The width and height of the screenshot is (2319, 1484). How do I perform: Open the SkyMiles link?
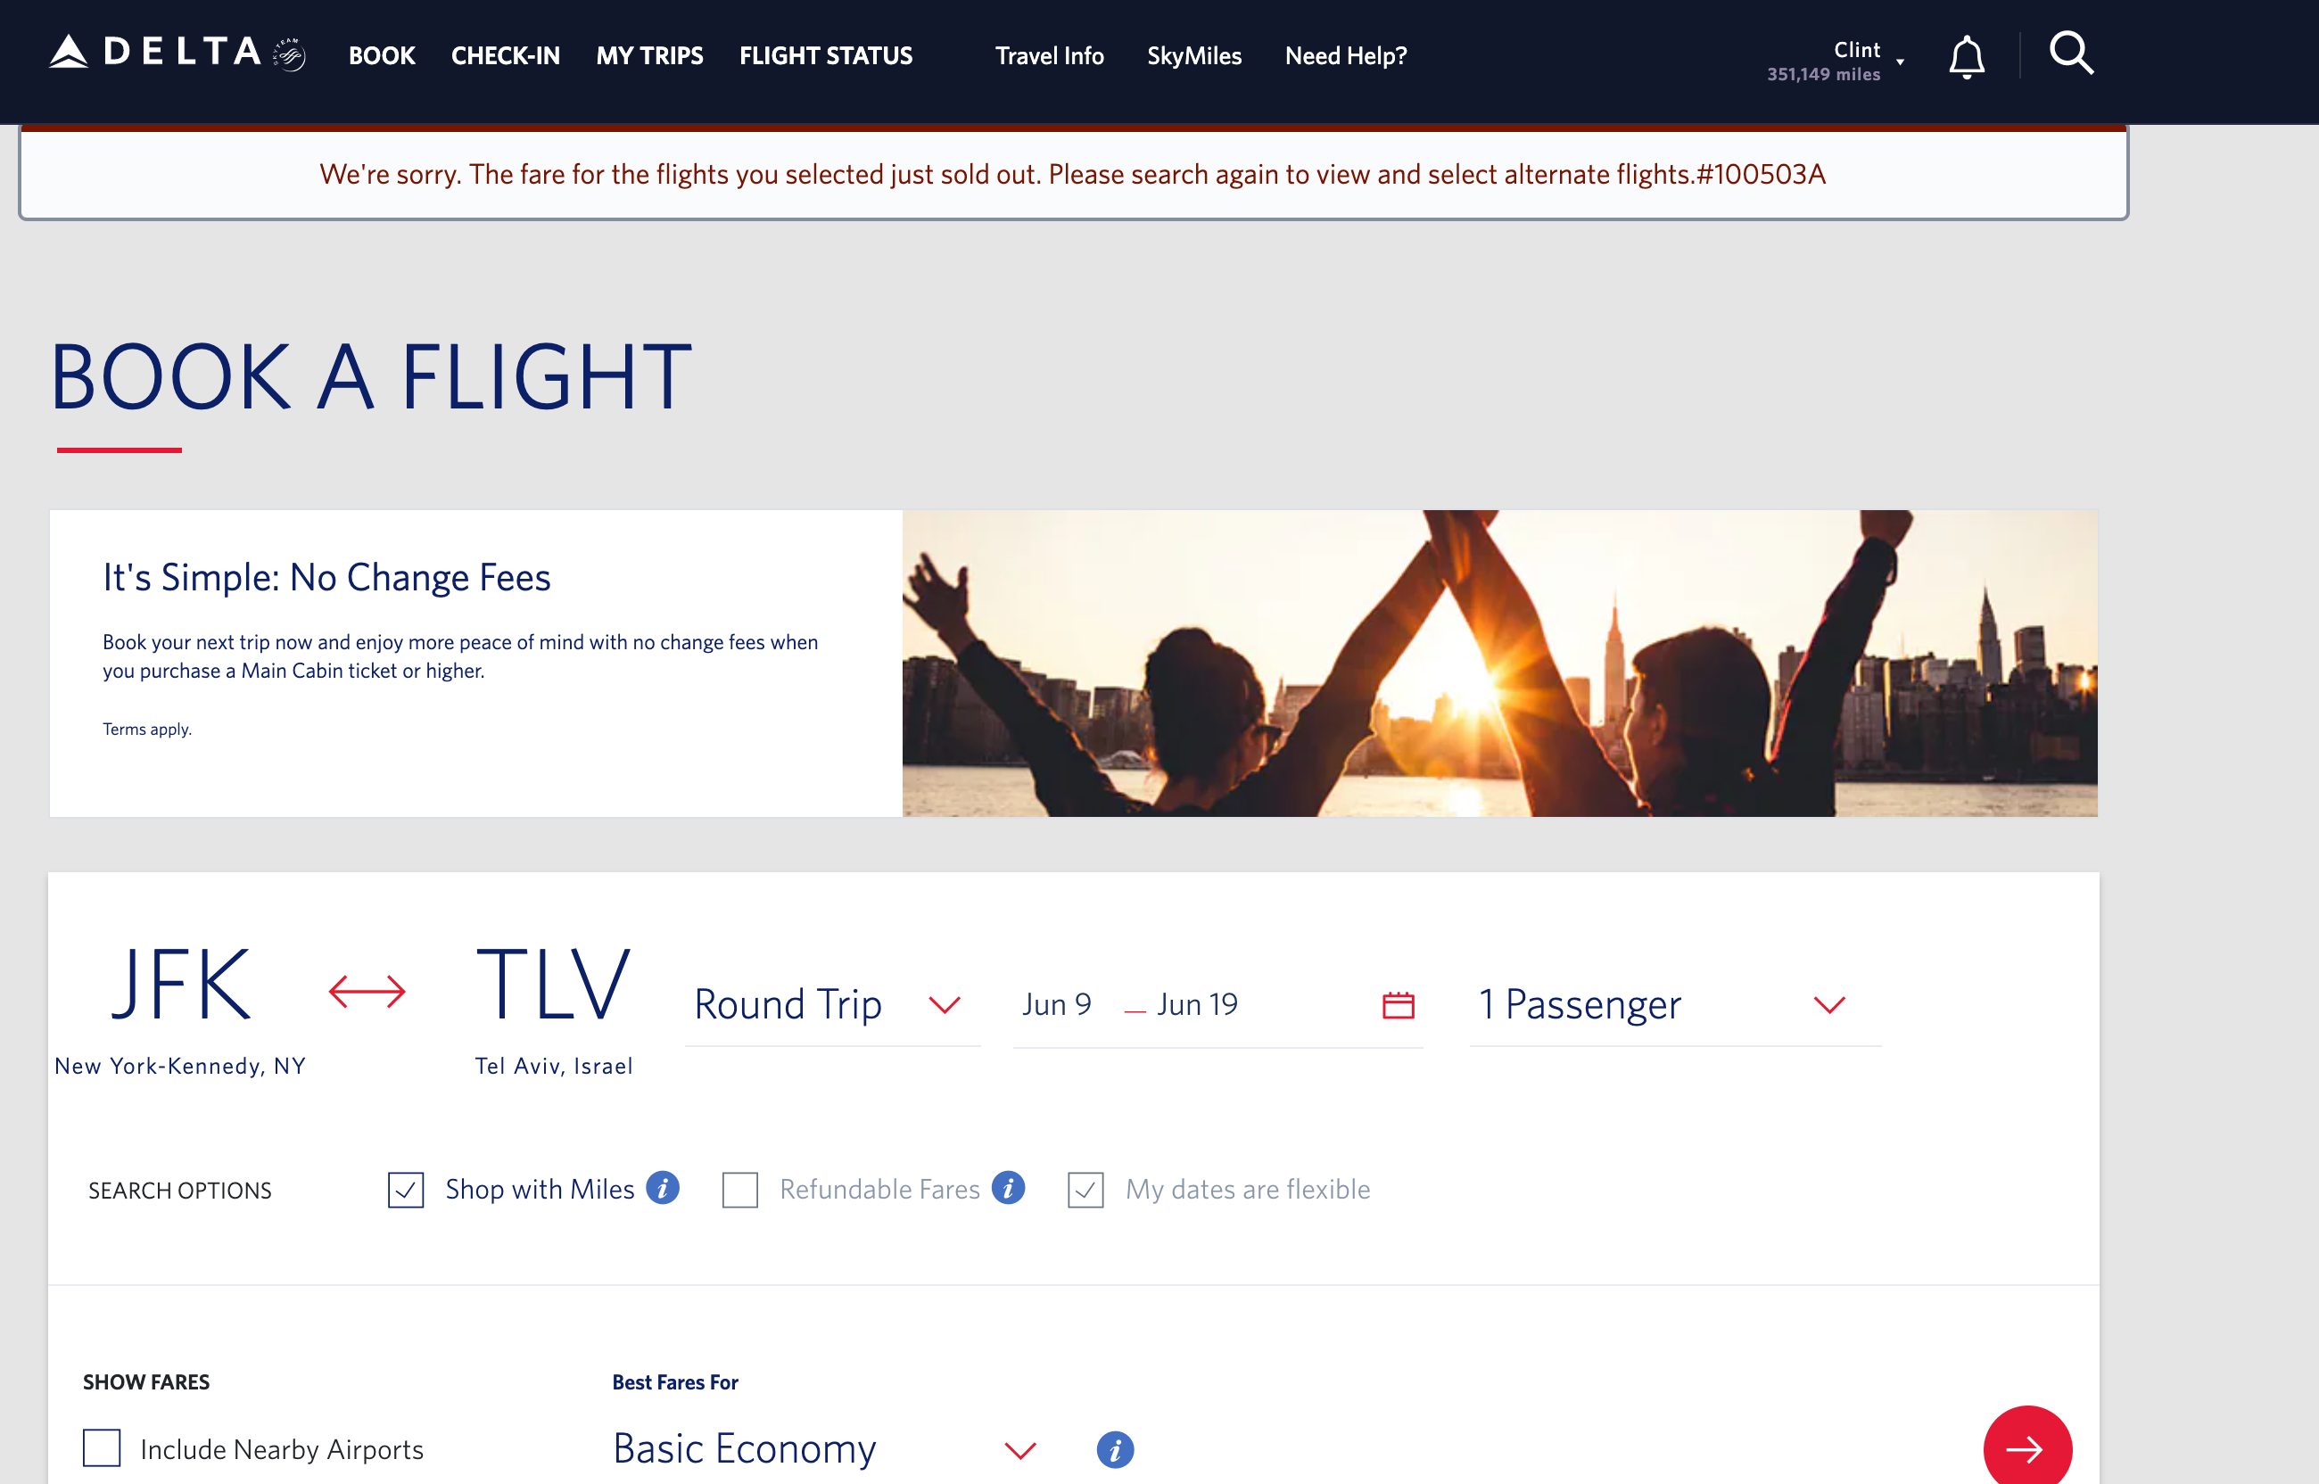[1193, 56]
